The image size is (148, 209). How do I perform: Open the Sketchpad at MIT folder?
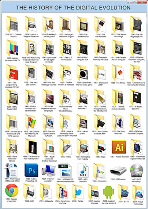coord(100,73)
